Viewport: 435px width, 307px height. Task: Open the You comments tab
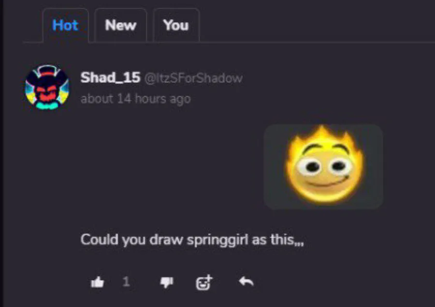click(176, 25)
